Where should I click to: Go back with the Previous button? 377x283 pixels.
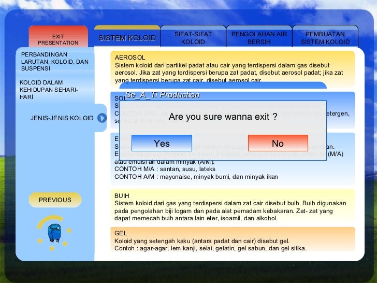pyautogui.click(x=55, y=200)
